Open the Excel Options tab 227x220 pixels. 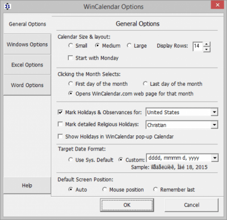(27, 65)
